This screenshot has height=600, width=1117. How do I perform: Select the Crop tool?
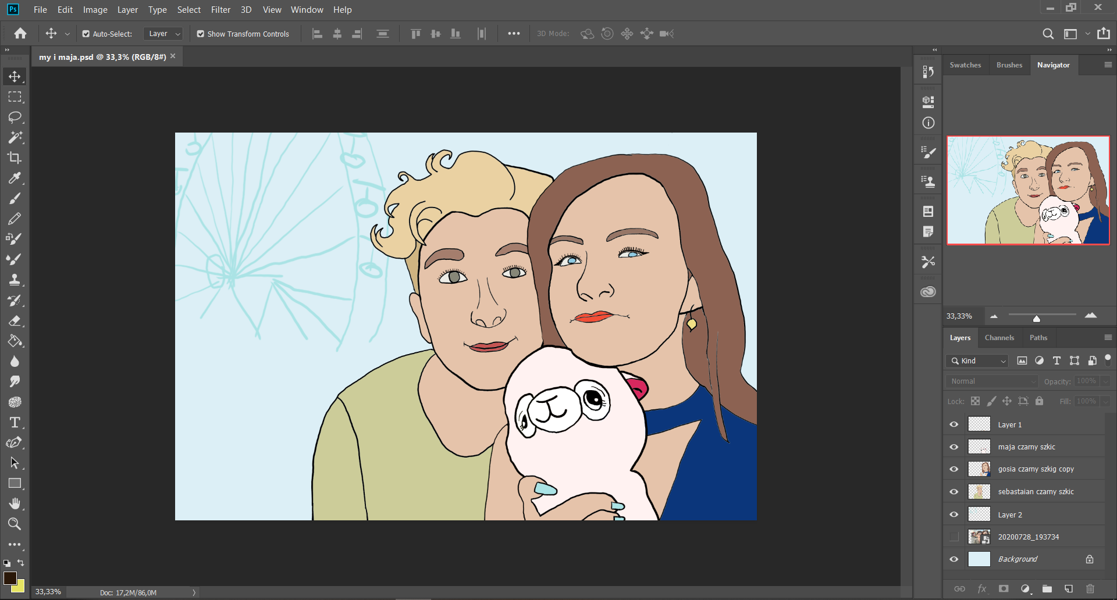point(15,158)
